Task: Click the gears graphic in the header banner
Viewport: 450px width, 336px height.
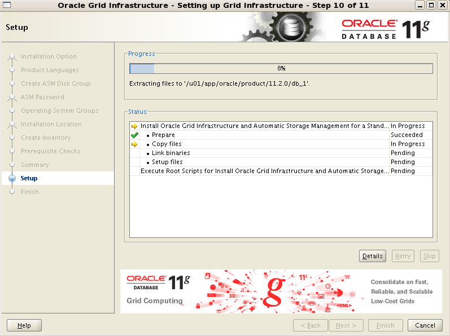Action: coord(287,27)
